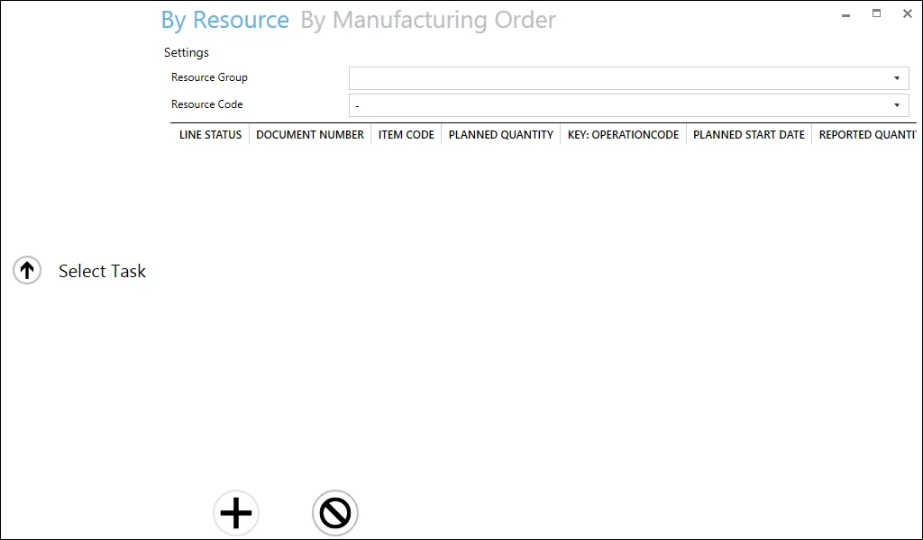923x540 pixels.
Task: Click the DOCUMENT NUMBER column header
Action: point(310,134)
